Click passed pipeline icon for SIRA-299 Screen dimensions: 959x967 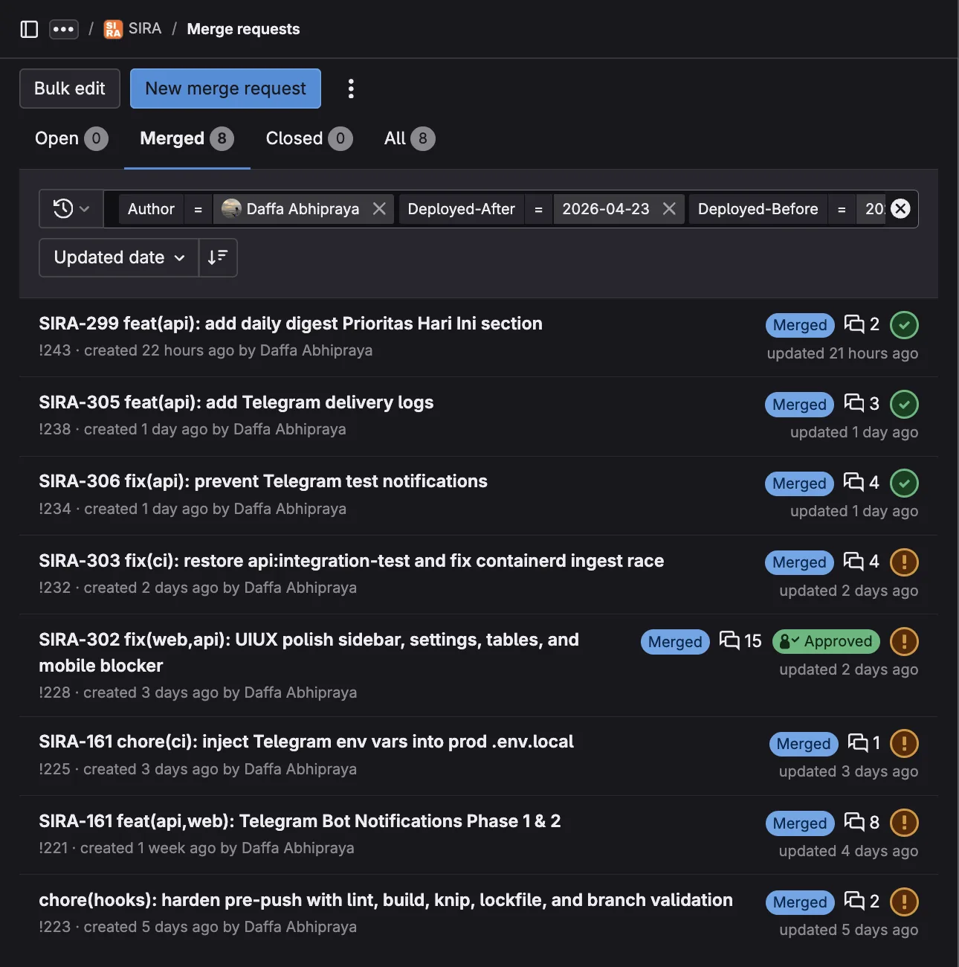(904, 325)
